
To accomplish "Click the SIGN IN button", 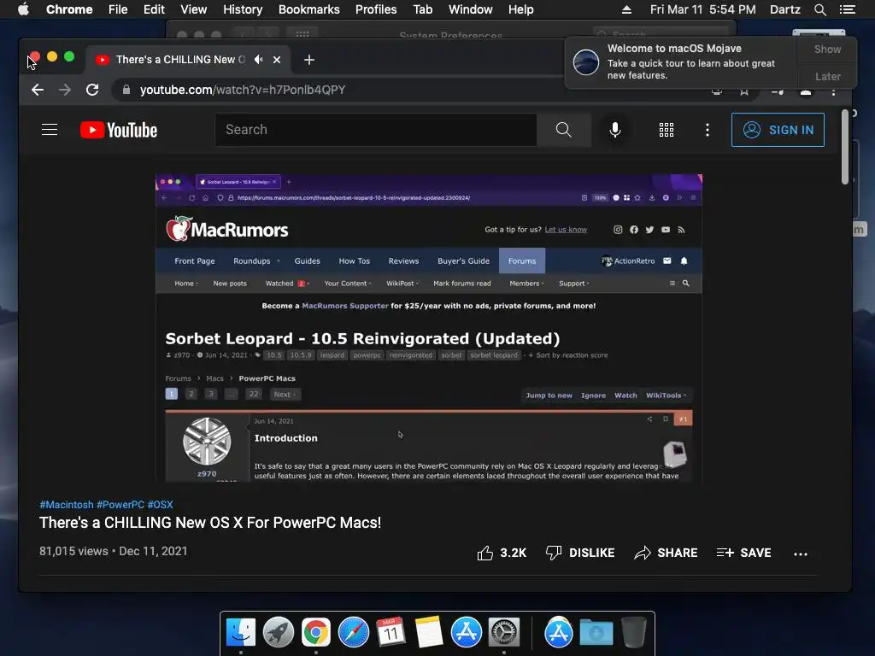I will (x=778, y=130).
